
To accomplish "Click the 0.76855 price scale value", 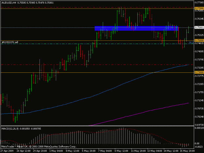I will 199,11.
